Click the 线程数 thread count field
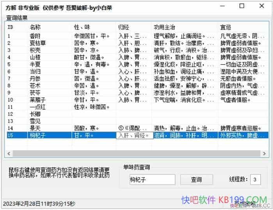Screen dimensions: 273x210 [x=255, y=180]
